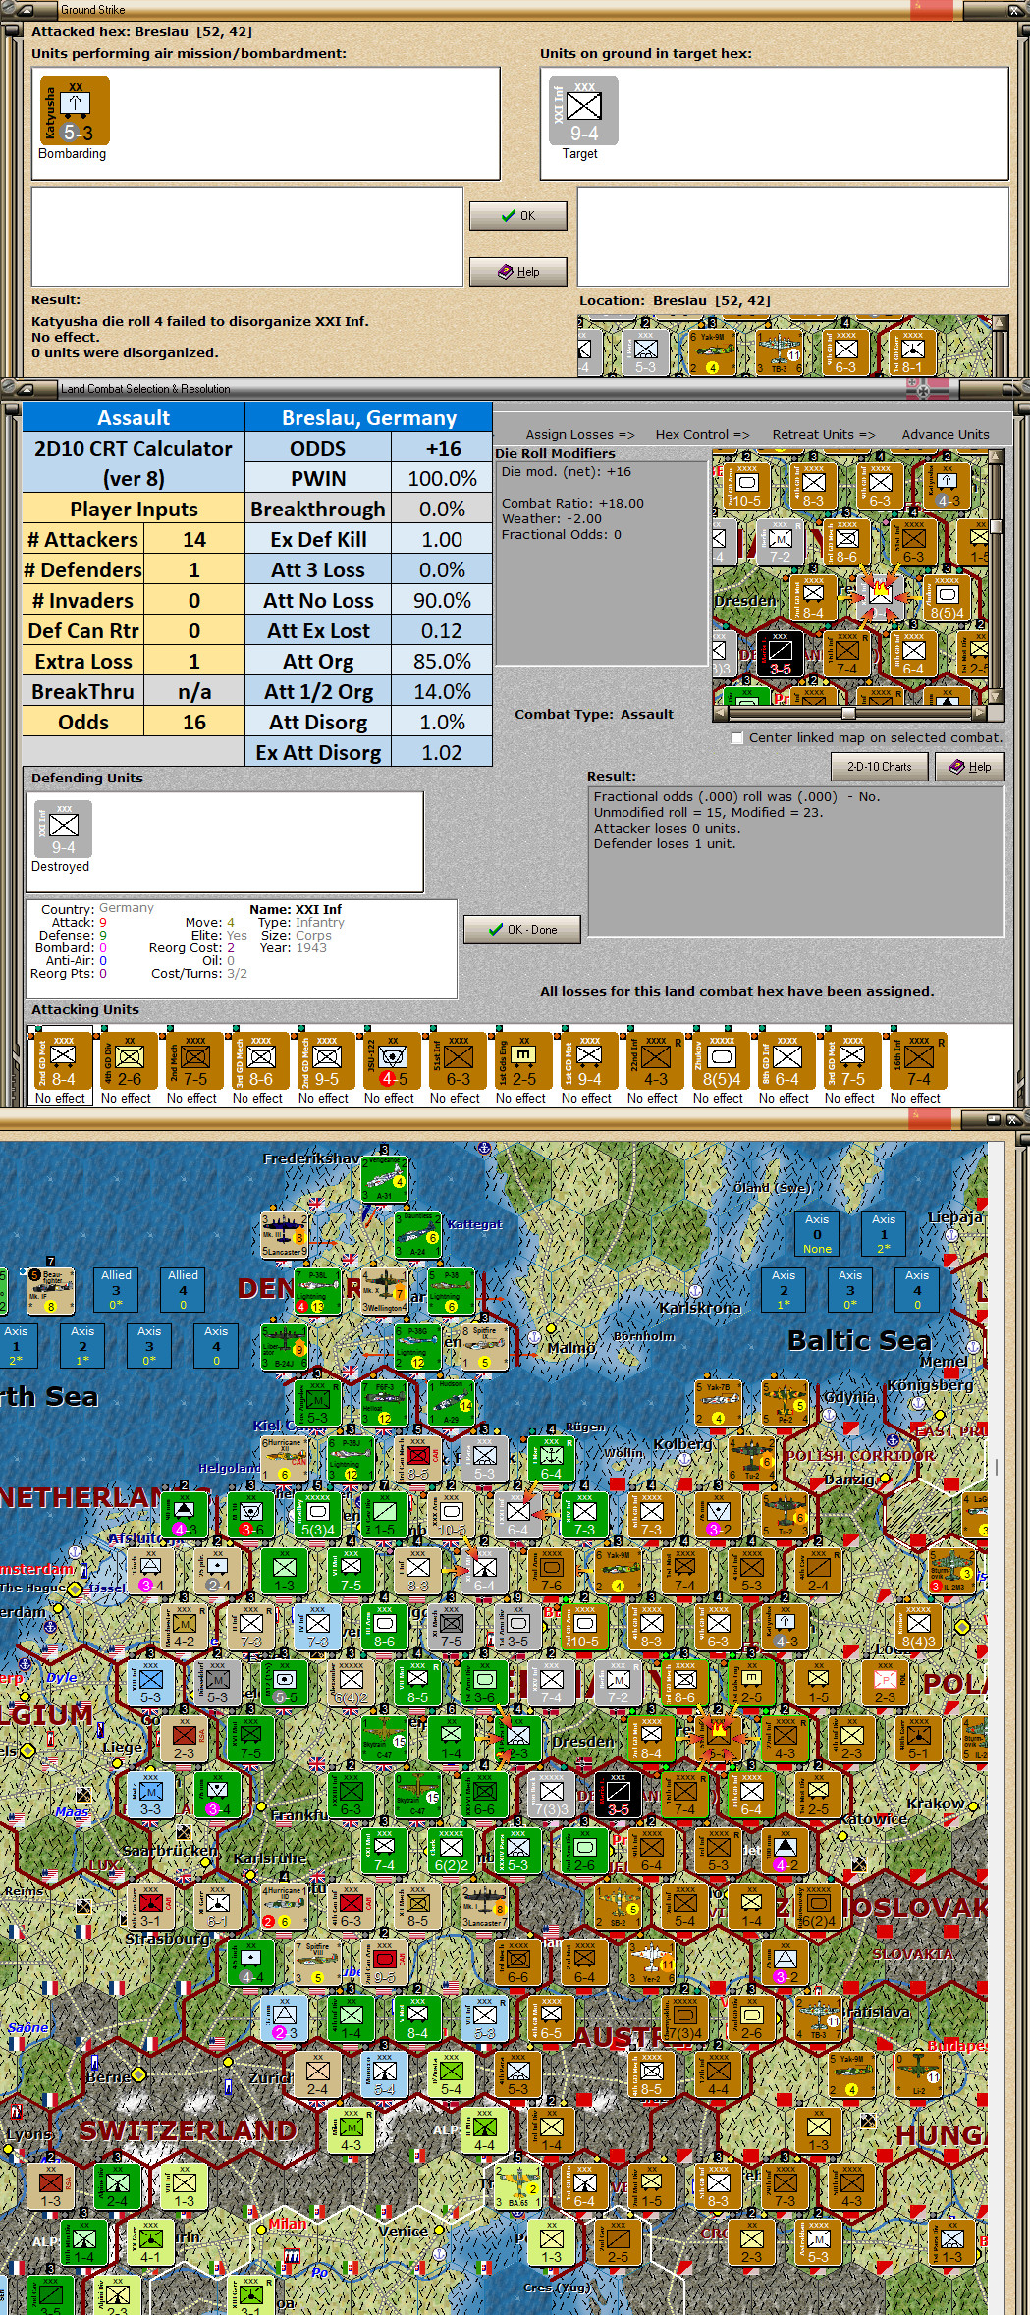Viewport: 1030px width, 2315px height.
Task: Click scroll-down arrow of combat minimap
Action: 996,696
